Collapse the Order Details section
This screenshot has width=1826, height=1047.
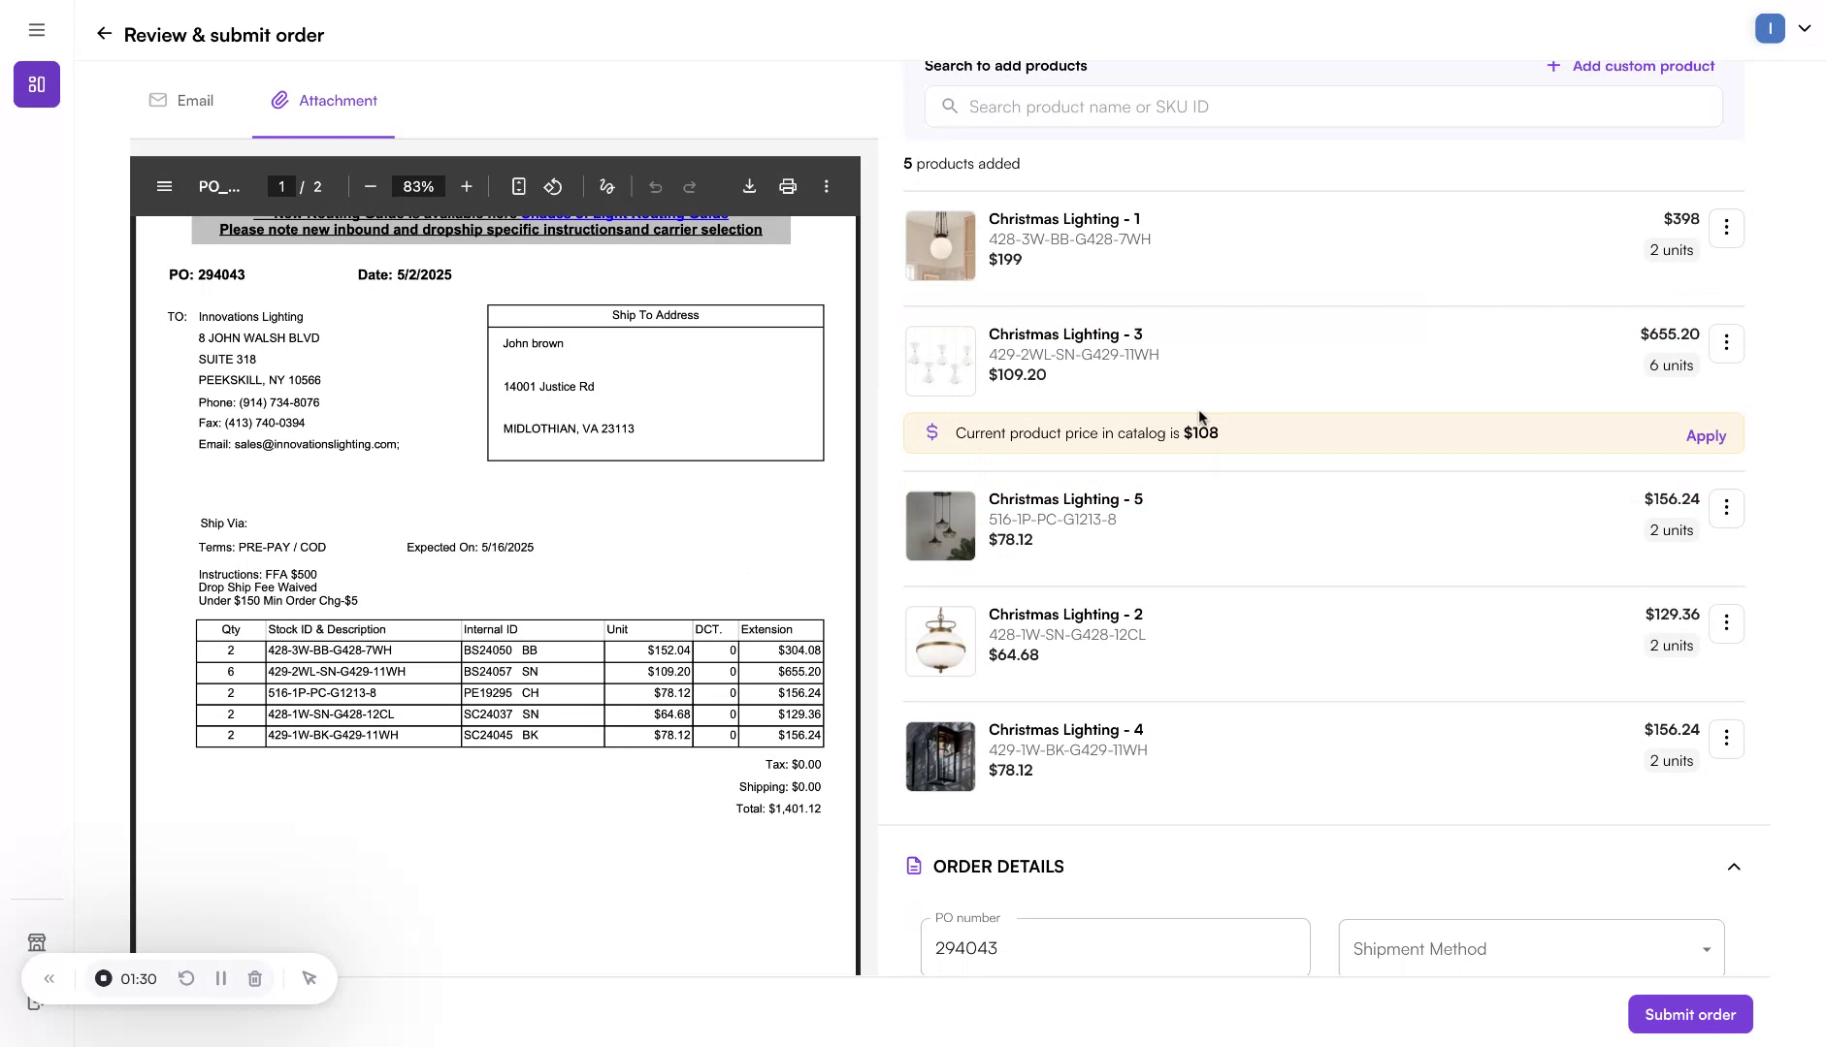[1734, 866]
